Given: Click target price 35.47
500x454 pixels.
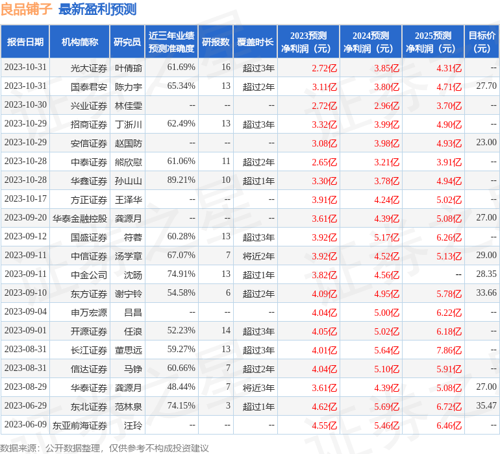Looking at the screenshot, I should tap(486, 405).
